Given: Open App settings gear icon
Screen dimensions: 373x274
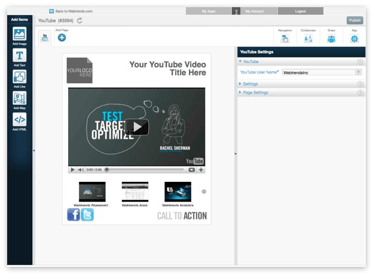Looking at the screenshot, I should point(354,39).
